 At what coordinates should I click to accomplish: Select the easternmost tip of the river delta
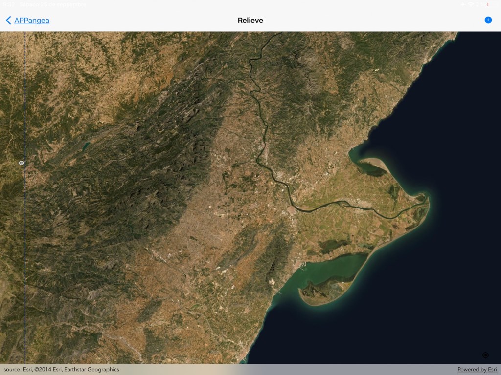click(x=429, y=200)
